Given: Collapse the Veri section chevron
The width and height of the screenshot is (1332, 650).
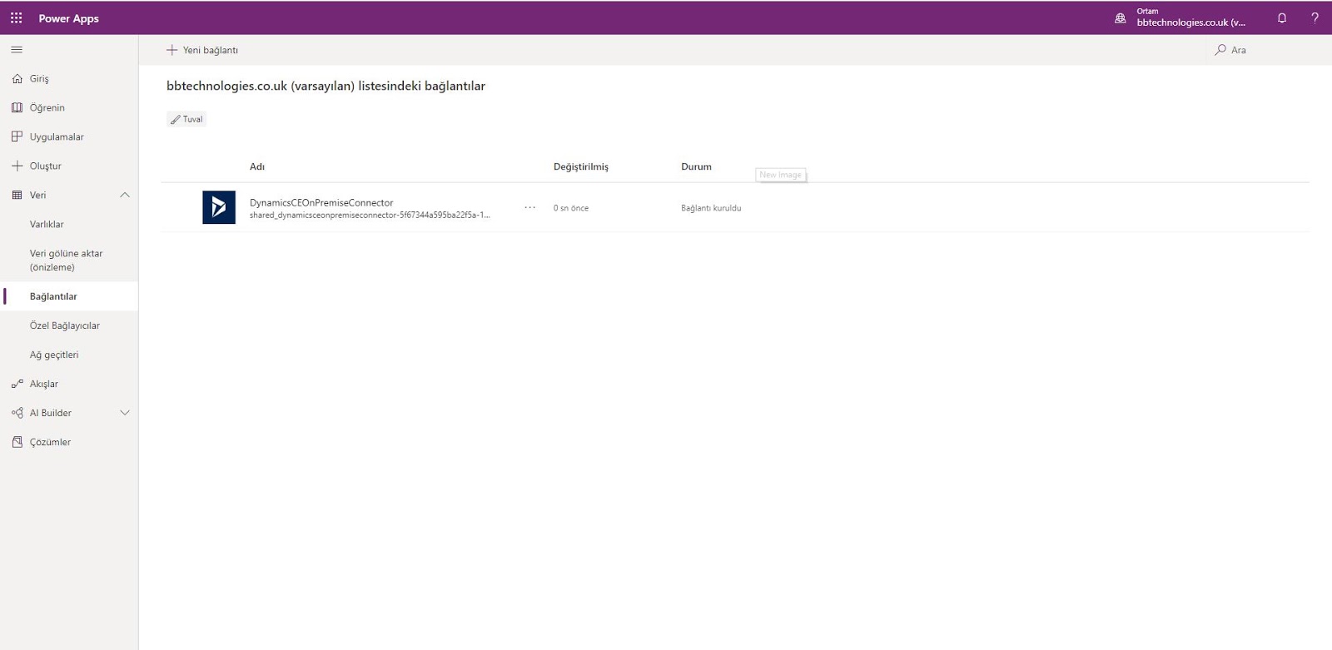Looking at the screenshot, I should [125, 195].
